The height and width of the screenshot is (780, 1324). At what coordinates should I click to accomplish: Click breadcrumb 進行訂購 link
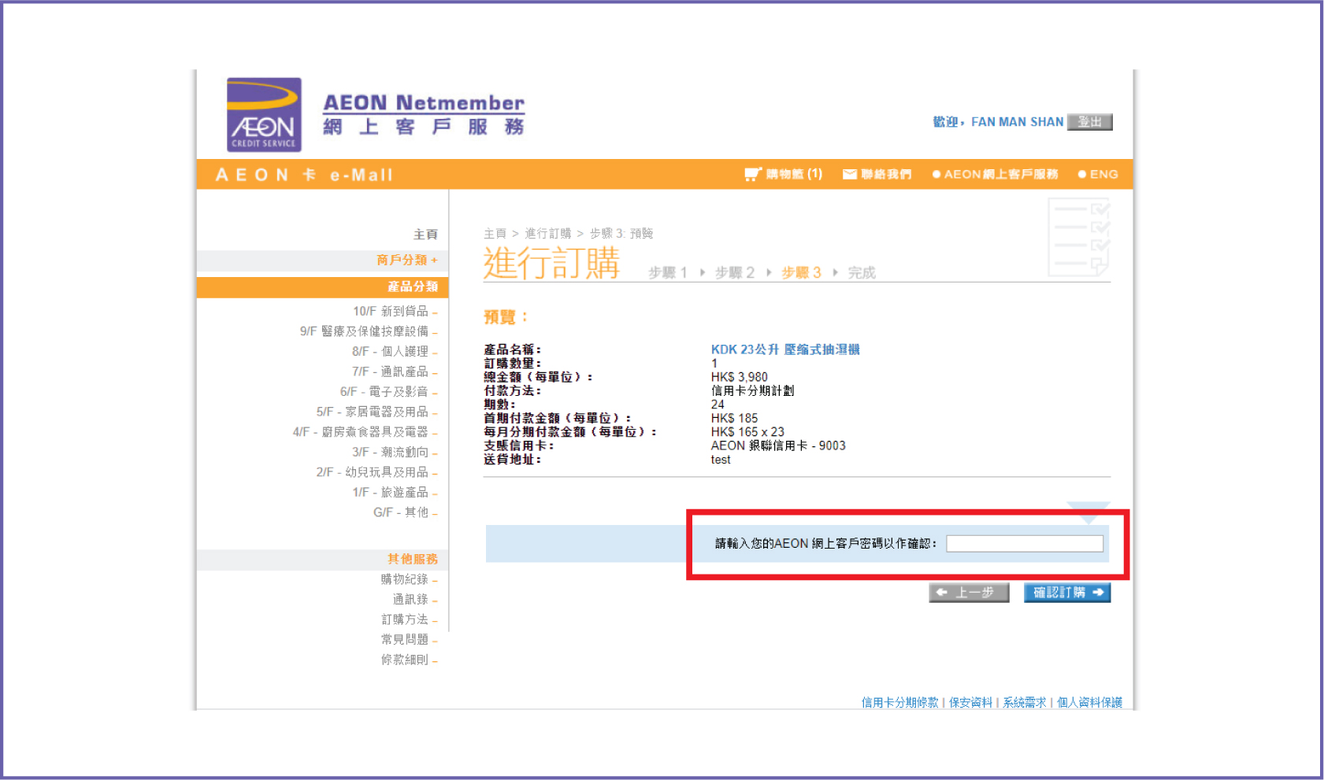pyautogui.click(x=548, y=234)
